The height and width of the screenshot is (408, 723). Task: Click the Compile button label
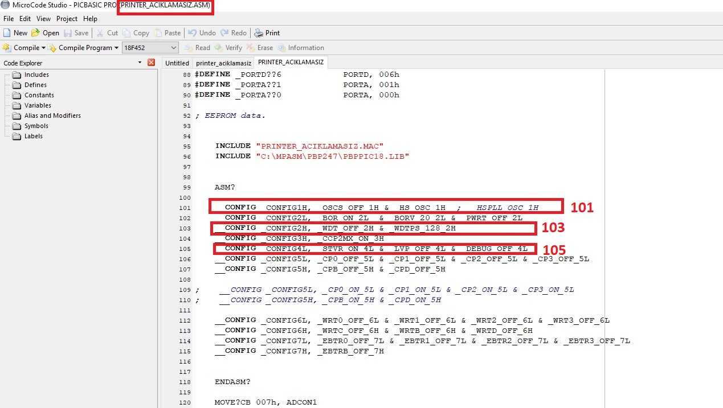point(26,48)
